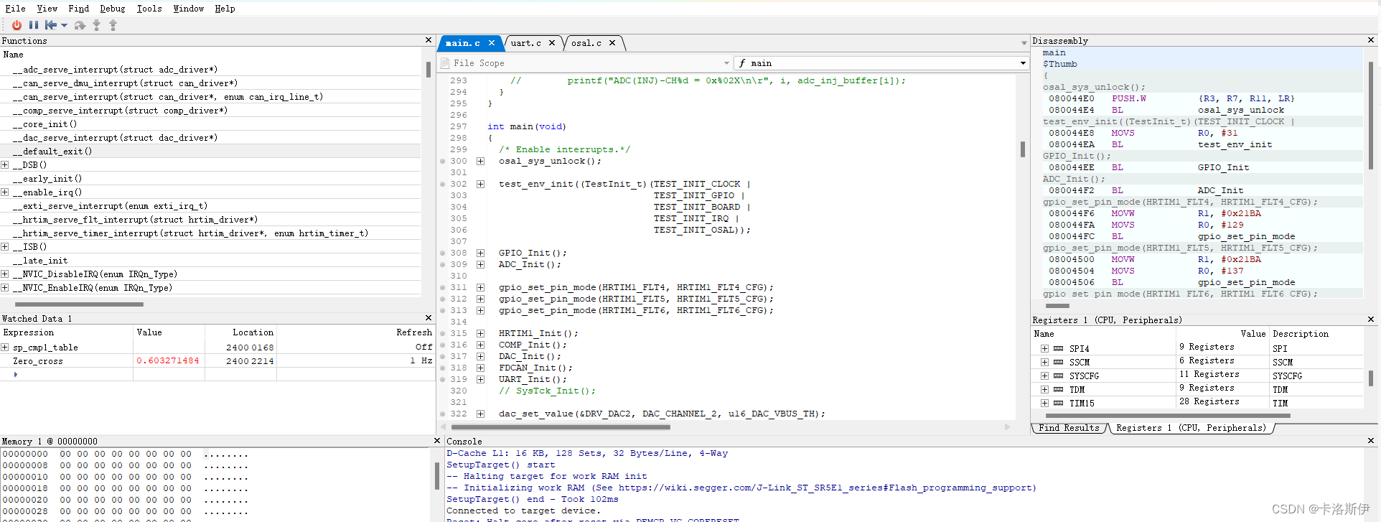Toggle breakpoint on line 300
The width and height of the screenshot is (1381, 522).
[x=443, y=161]
